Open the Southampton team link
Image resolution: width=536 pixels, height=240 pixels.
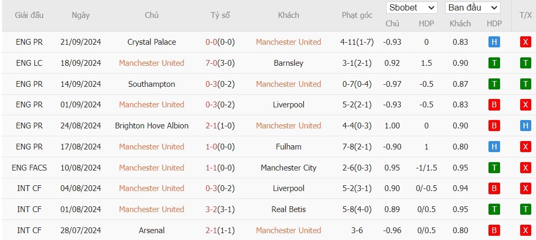pos(152,84)
